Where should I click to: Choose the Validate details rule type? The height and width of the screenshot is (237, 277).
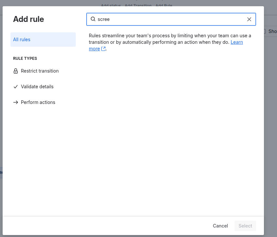pyautogui.click(x=37, y=87)
